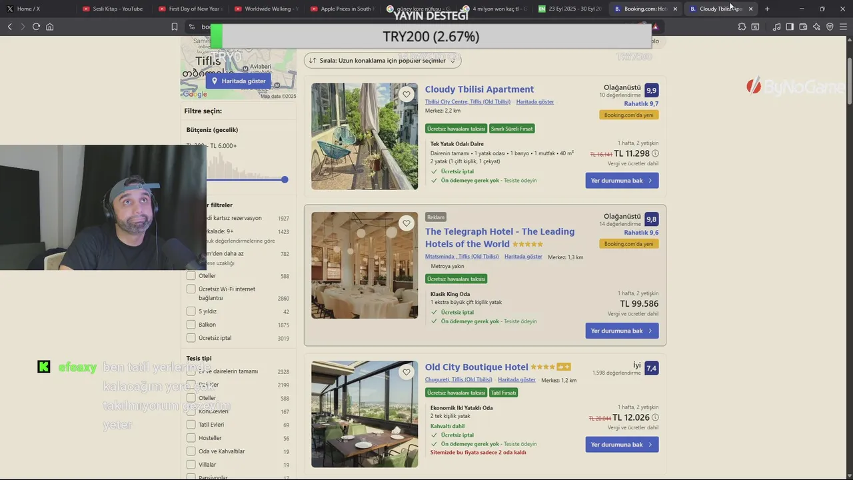Viewport: 853px width, 480px height.
Task: Open the extensions puzzle icon
Action: pyautogui.click(x=742, y=27)
